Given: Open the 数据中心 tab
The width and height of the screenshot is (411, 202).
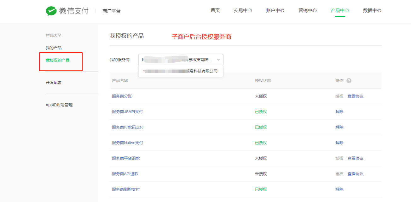Looking at the screenshot, I should click(x=372, y=10).
